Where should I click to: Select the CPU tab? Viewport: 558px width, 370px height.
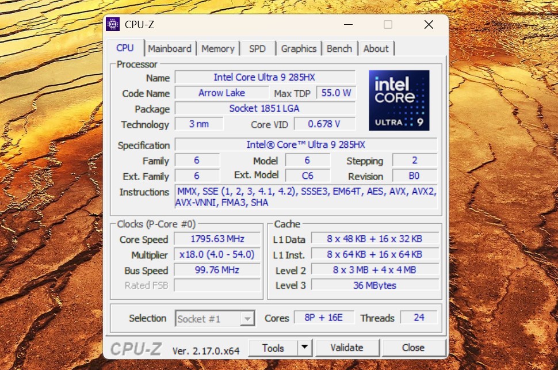pyautogui.click(x=125, y=48)
